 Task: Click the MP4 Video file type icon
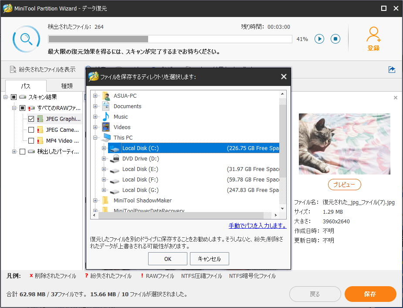(x=40, y=141)
